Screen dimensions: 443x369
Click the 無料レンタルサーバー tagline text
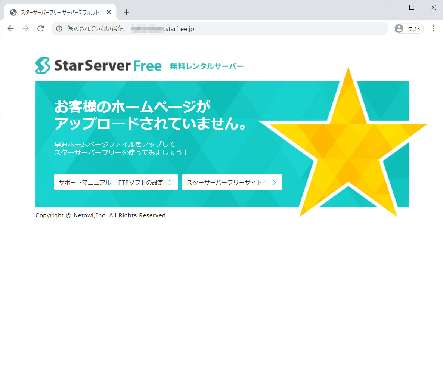[x=207, y=66]
